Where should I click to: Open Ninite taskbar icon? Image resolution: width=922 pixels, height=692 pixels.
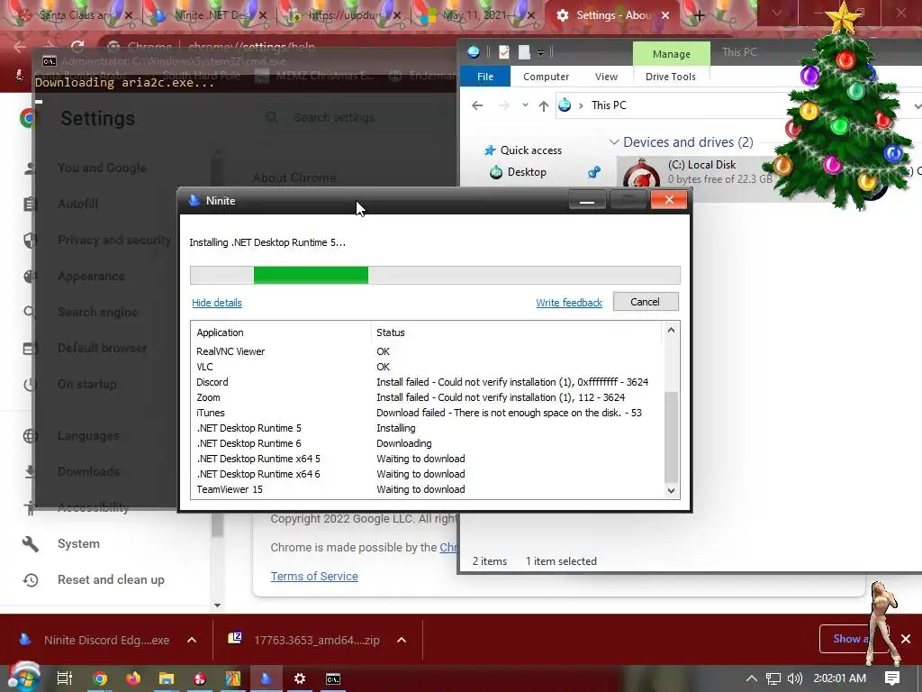coord(267,678)
